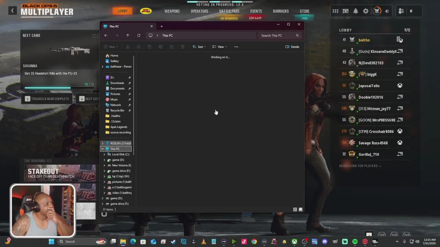440x247 pixels.
Task: Click TRACKED & NEAR COMPLETE button
Action: (x=47, y=99)
